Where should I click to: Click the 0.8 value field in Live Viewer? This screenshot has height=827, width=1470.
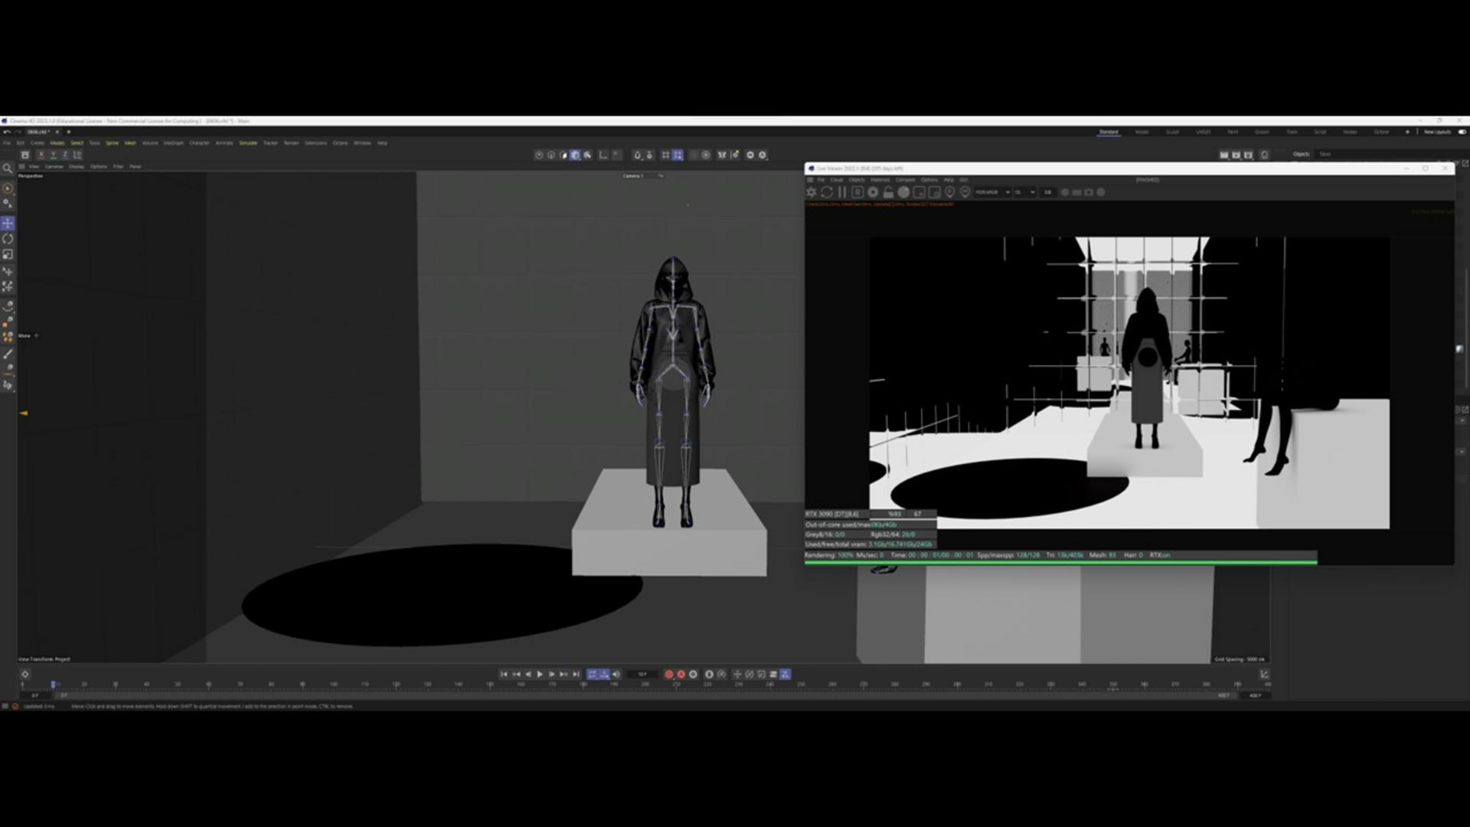coord(1047,192)
